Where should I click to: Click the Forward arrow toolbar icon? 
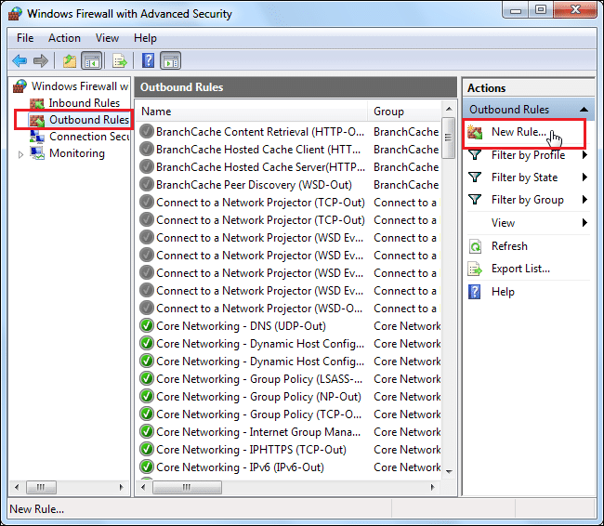coord(41,60)
